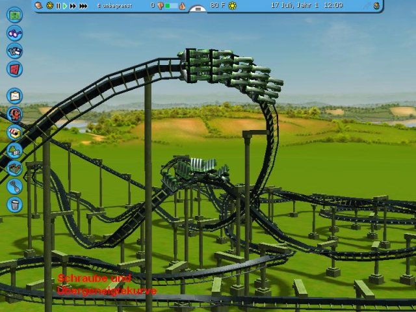Select the trash can delete tool
The width and height of the screenshot is (416, 312).
(x=14, y=205)
